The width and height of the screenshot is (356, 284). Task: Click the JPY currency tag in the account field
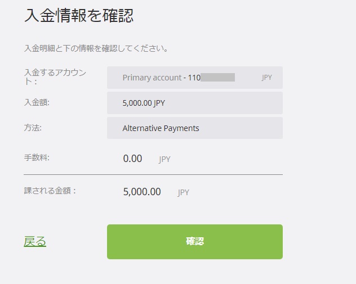266,78
